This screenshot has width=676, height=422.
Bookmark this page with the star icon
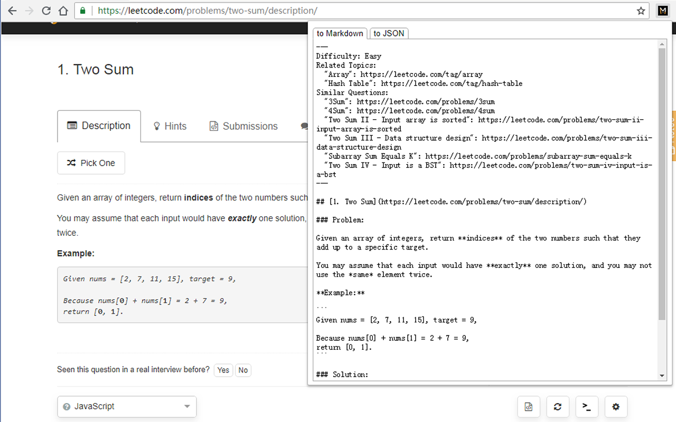click(641, 11)
